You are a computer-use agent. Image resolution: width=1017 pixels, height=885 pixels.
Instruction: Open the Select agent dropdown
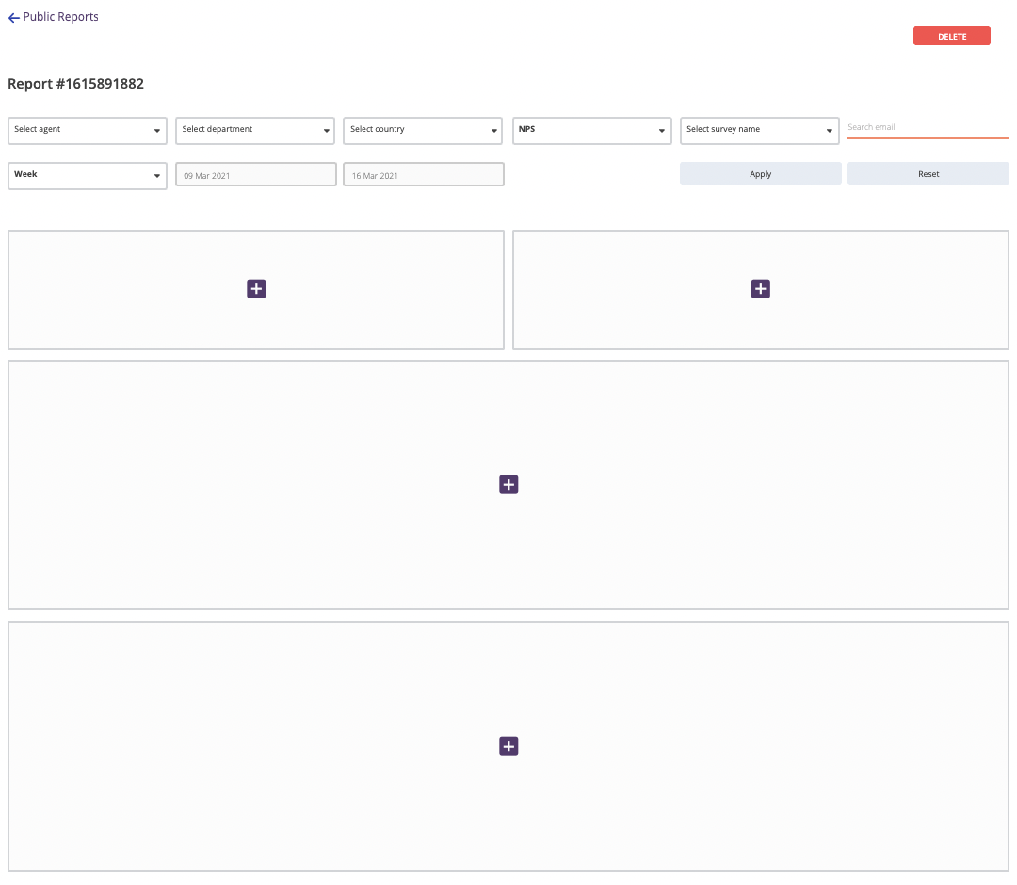(x=88, y=130)
